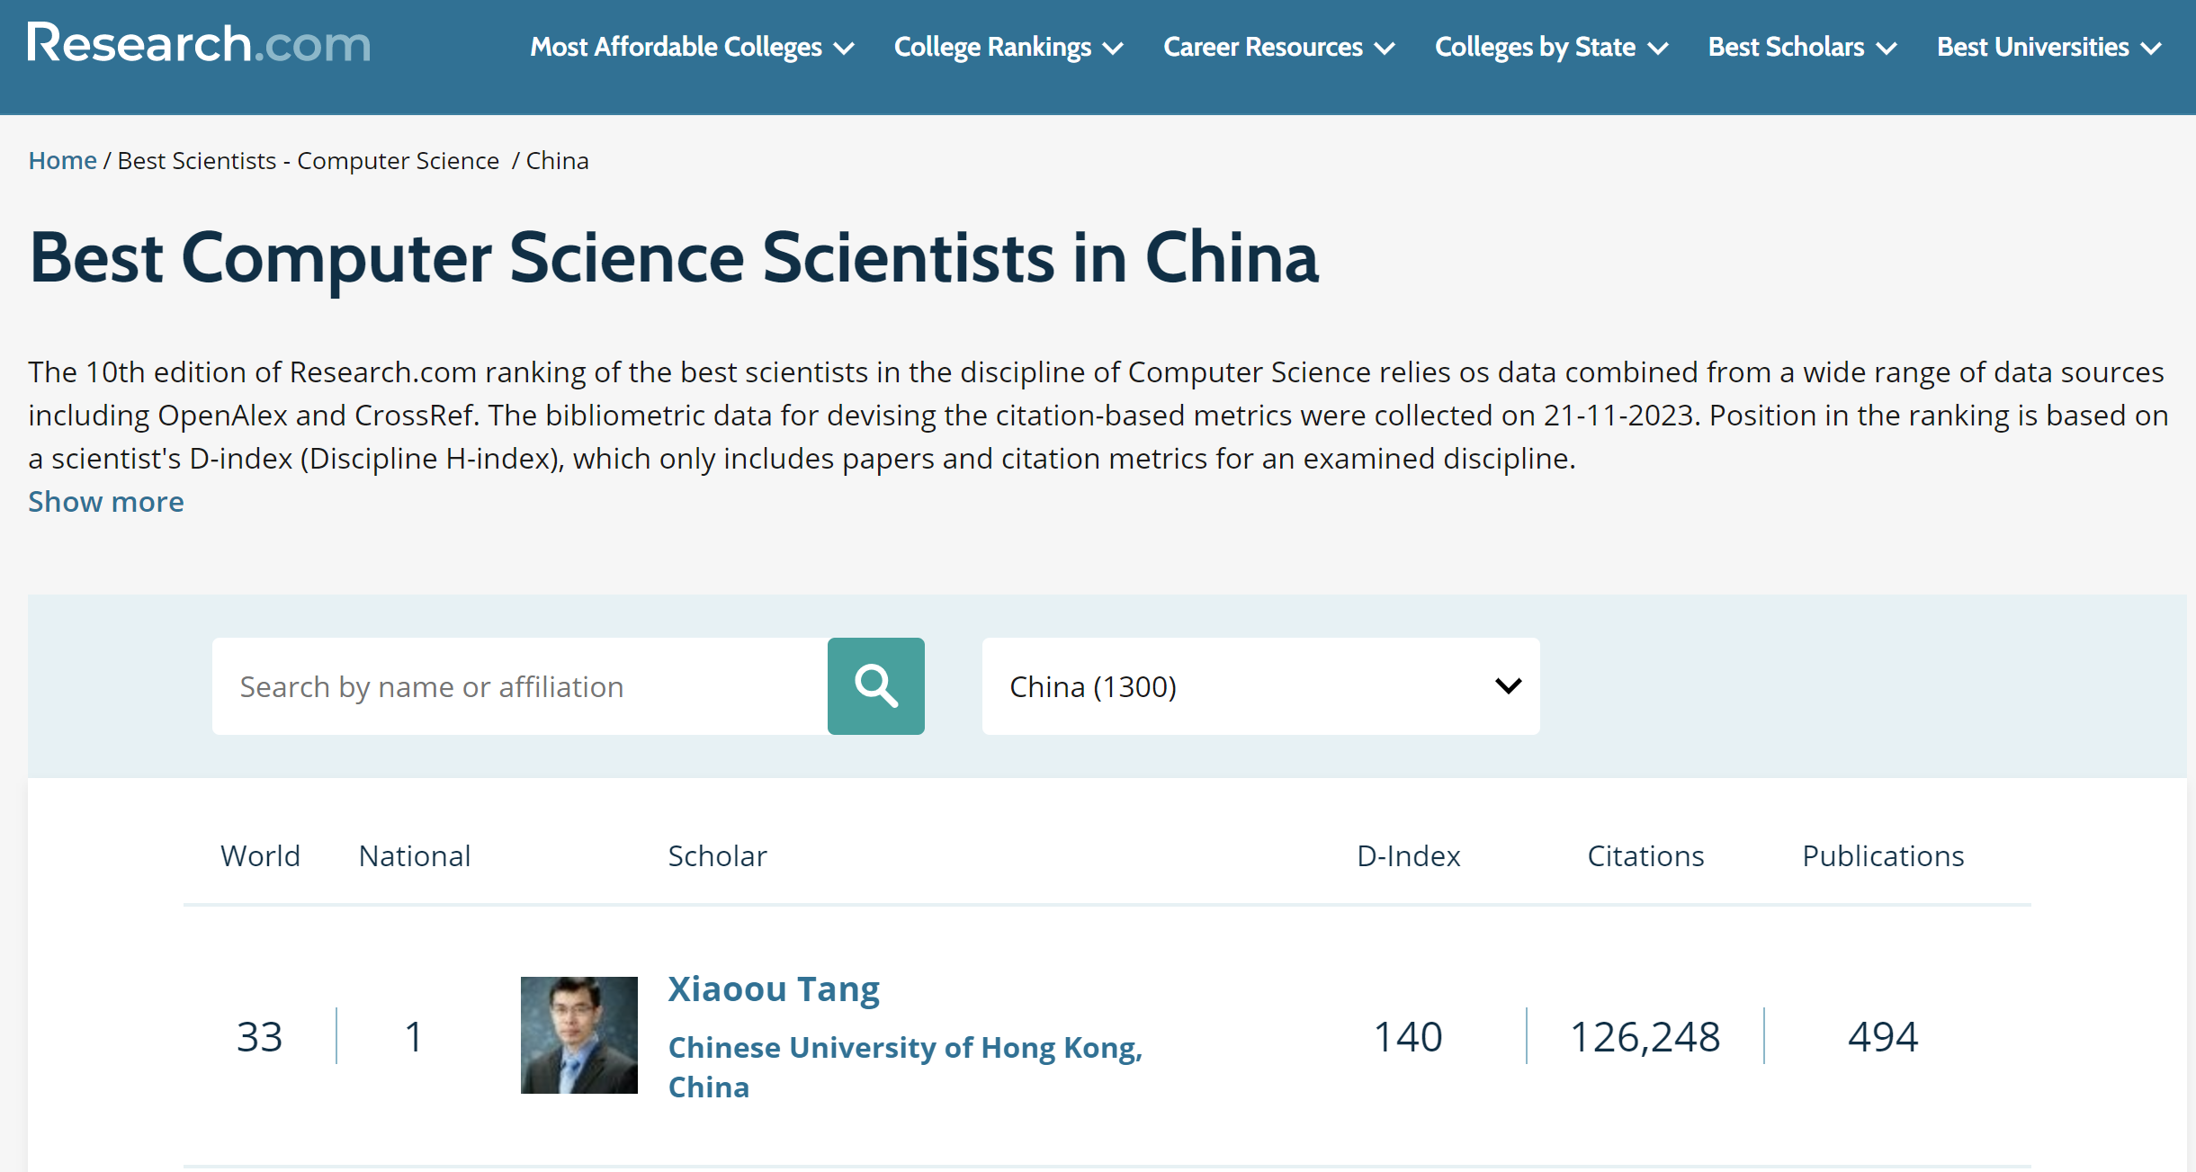This screenshot has width=2196, height=1172.
Task: Click the Publications column header
Action: coord(1883,855)
